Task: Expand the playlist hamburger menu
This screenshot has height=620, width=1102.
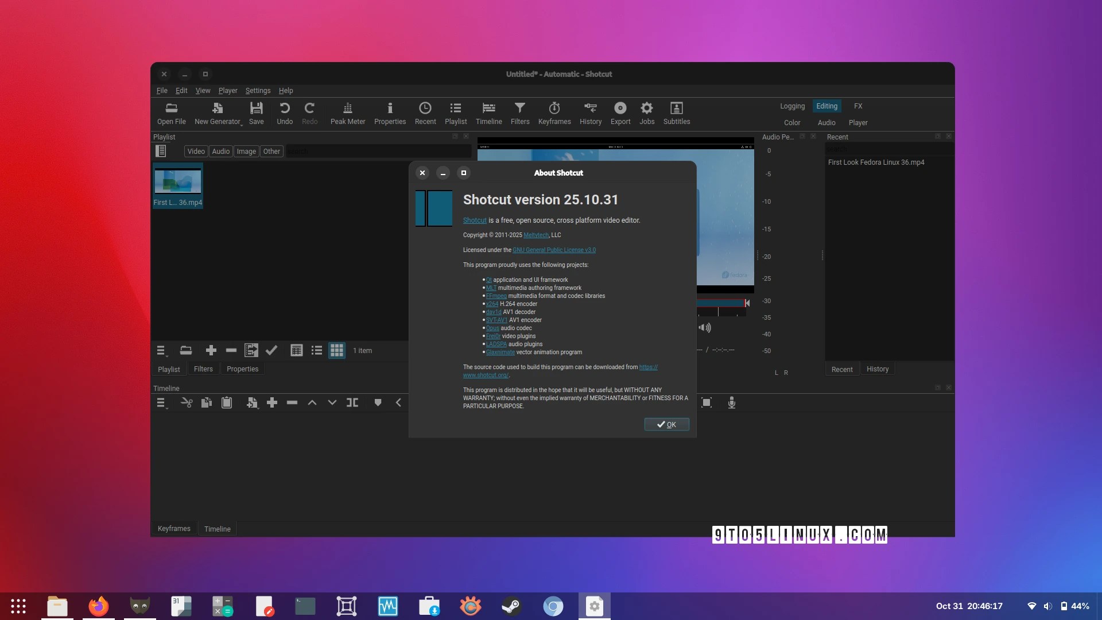Action: click(x=161, y=351)
